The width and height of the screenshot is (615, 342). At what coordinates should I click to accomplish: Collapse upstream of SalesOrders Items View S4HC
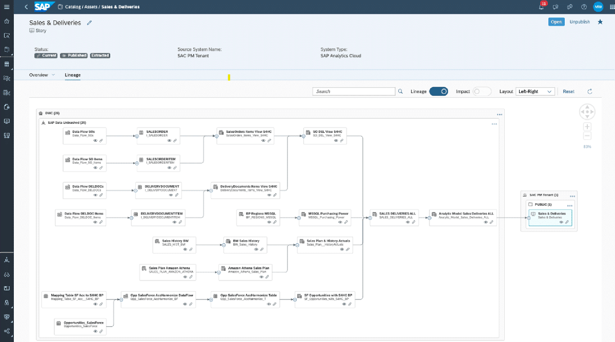(x=217, y=136)
